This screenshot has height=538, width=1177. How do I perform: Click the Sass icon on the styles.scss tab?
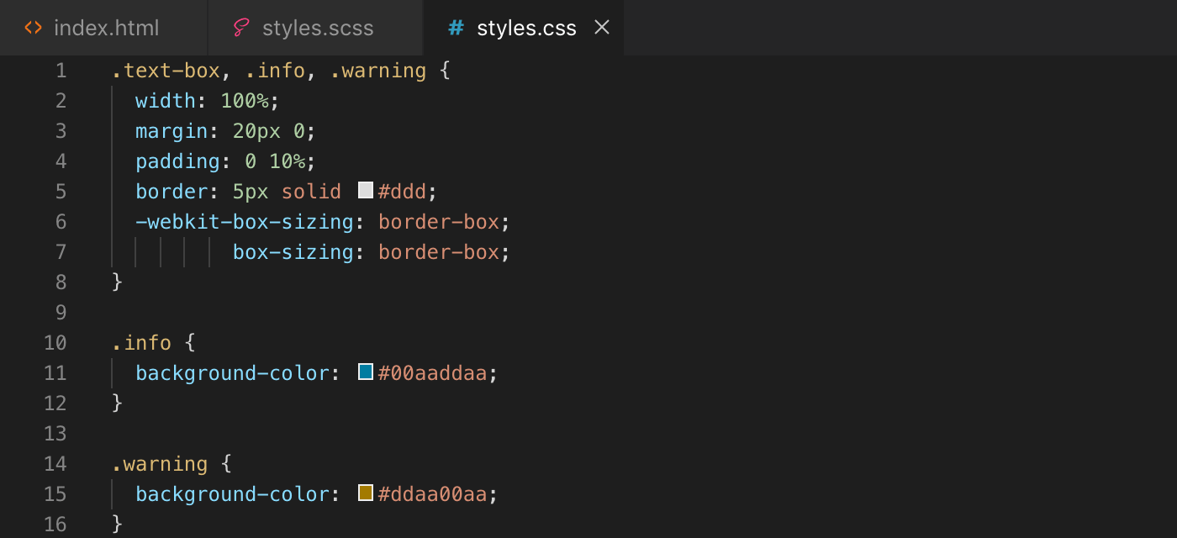pos(239,28)
